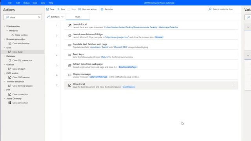The image size is (251, 141).
Task: Run the flow with the Run button
Action: click(61, 9)
